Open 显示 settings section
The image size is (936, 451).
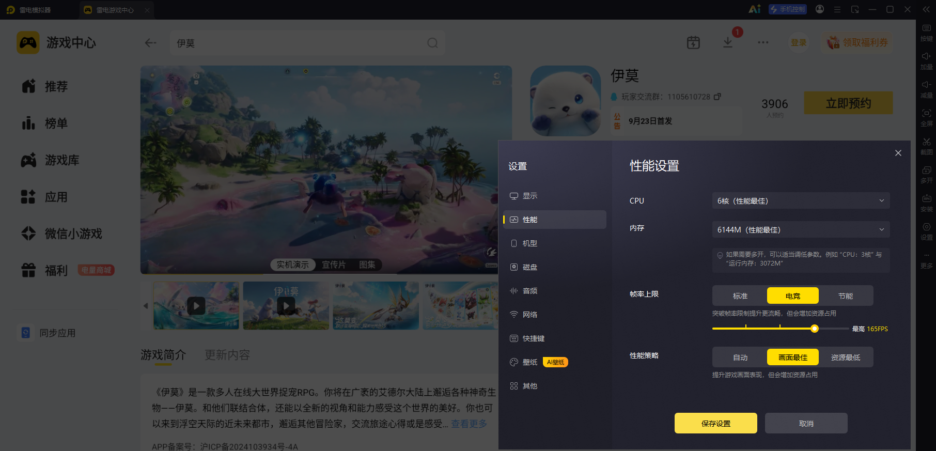[x=555, y=196]
